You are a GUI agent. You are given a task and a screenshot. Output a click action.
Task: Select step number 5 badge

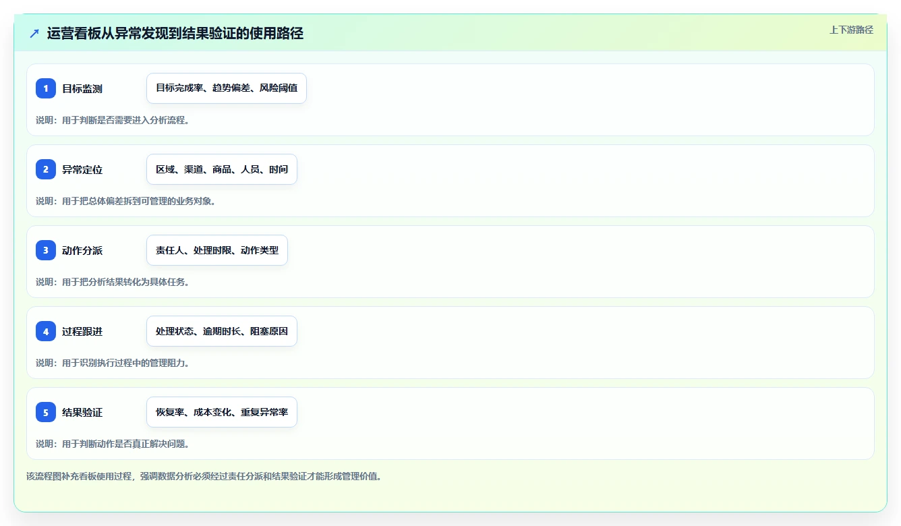(46, 412)
